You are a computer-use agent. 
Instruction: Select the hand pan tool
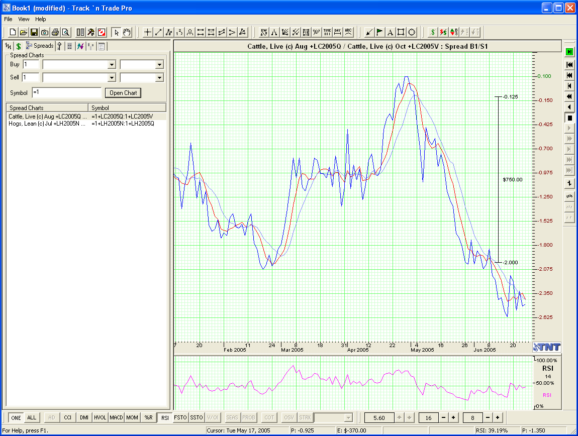coord(127,32)
